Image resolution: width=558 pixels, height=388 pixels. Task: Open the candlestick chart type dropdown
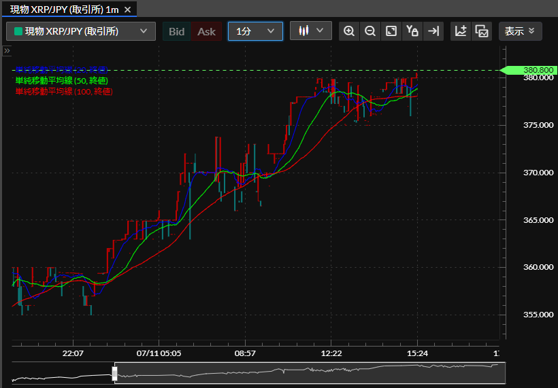pyautogui.click(x=311, y=31)
